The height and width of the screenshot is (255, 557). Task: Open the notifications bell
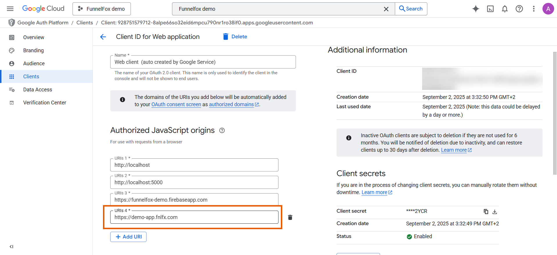(x=505, y=9)
